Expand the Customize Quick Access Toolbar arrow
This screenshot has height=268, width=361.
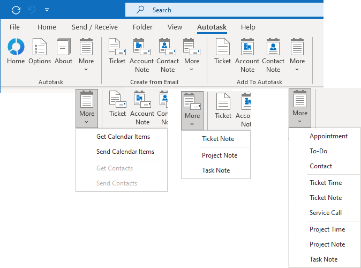coord(47,10)
